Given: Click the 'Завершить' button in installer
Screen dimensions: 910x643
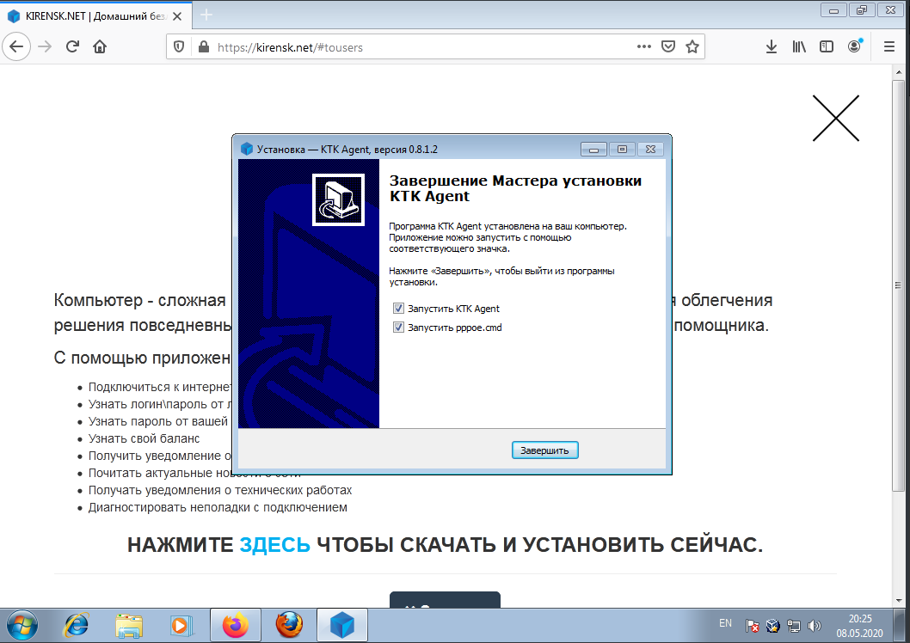Looking at the screenshot, I should (x=544, y=450).
